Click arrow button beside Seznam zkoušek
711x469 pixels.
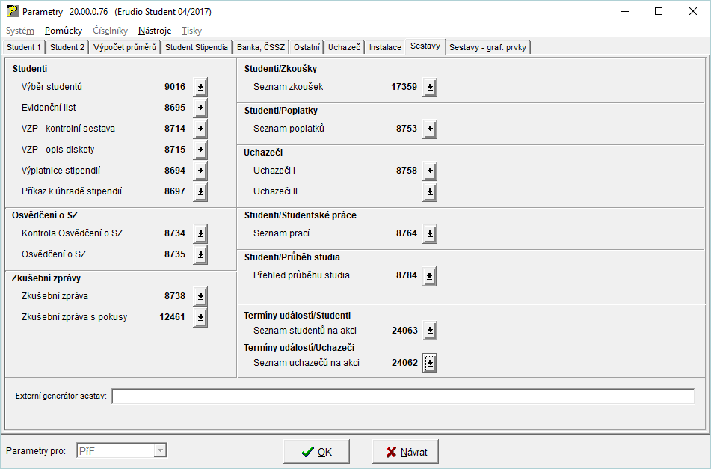pos(429,87)
